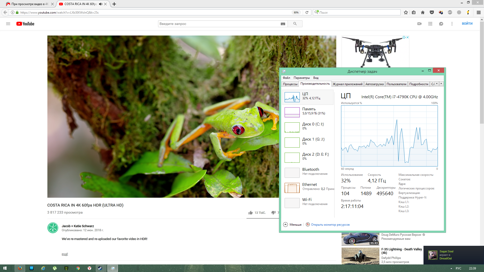Open YouTube hamburger guide menu

pos(8,24)
